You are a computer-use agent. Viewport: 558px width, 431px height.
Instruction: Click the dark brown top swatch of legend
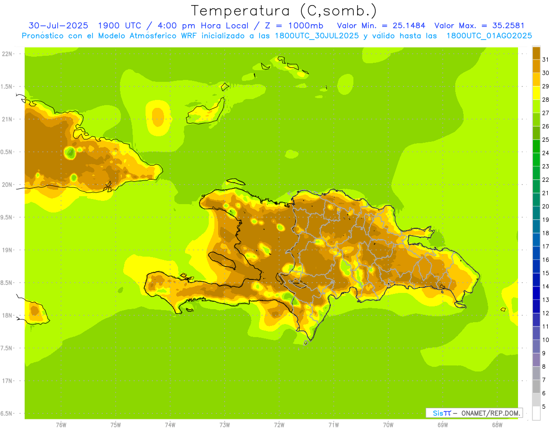(x=536, y=53)
